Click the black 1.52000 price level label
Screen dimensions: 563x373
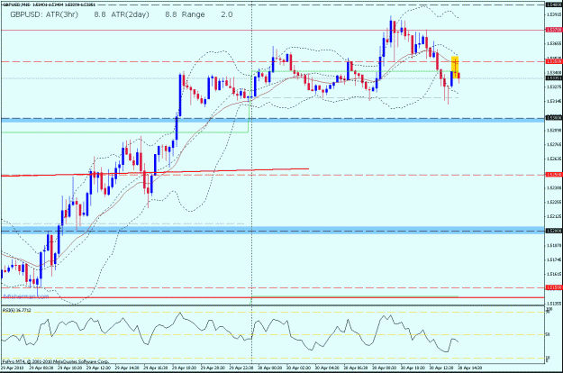tap(554, 231)
